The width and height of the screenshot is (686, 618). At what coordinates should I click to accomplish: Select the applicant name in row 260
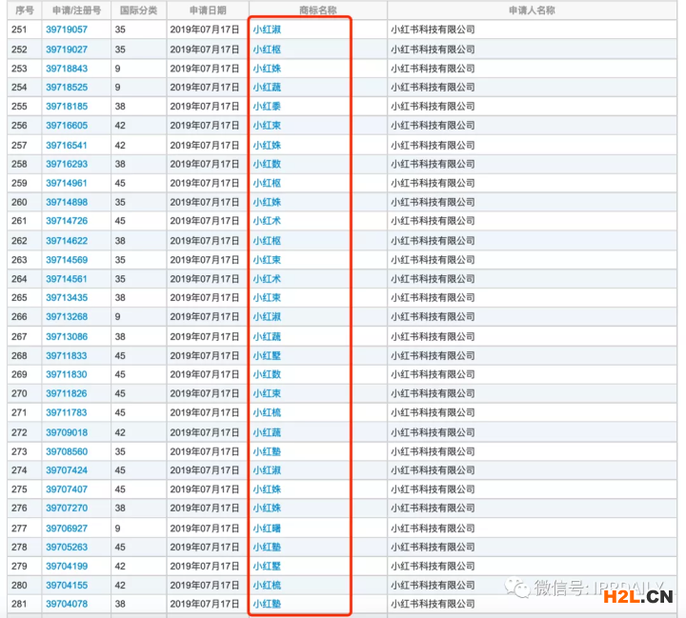[x=433, y=202]
